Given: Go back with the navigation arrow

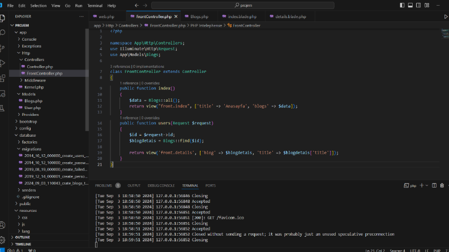Looking at the screenshot, I should point(136,6).
